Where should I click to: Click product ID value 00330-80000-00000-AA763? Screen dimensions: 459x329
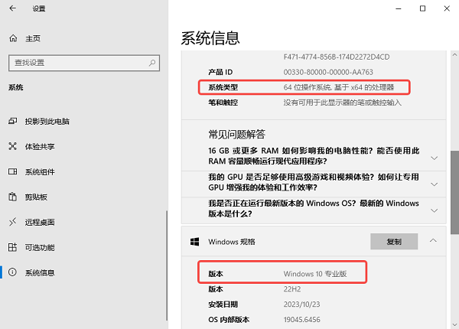pyautogui.click(x=328, y=72)
